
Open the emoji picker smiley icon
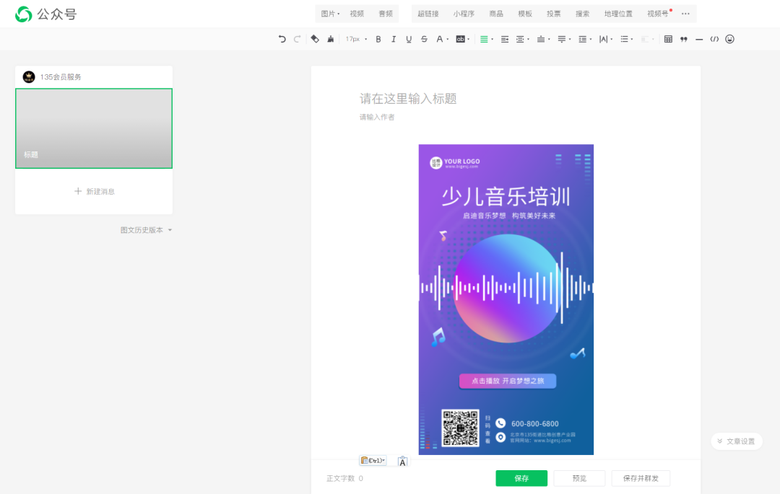coord(729,39)
